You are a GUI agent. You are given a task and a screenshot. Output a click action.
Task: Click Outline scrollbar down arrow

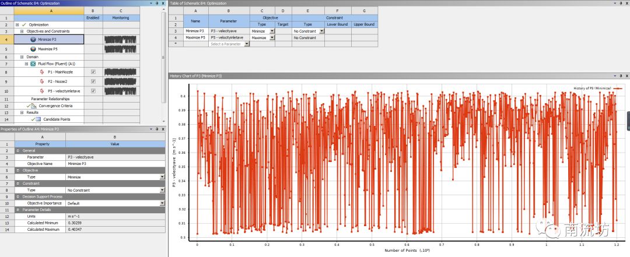point(163,121)
